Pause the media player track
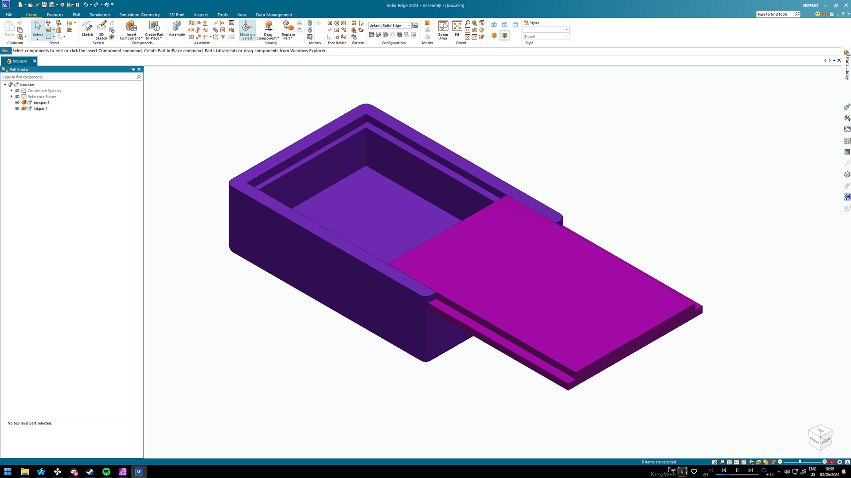Screen dimensions: 851x478 tap(737, 470)
